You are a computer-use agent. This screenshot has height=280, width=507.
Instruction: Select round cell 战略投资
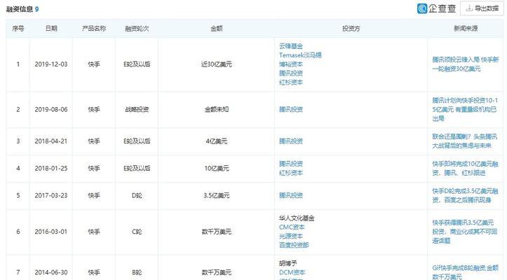pyautogui.click(x=137, y=109)
